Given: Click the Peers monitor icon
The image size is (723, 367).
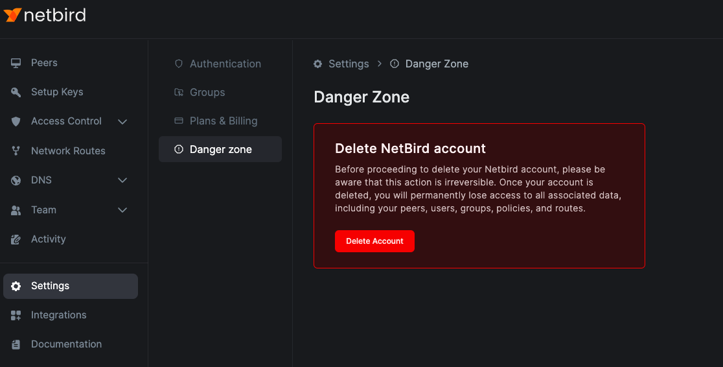Looking at the screenshot, I should point(16,63).
